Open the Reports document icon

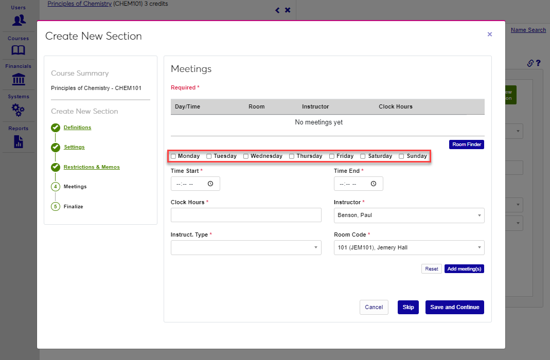[x=19, y=141]
